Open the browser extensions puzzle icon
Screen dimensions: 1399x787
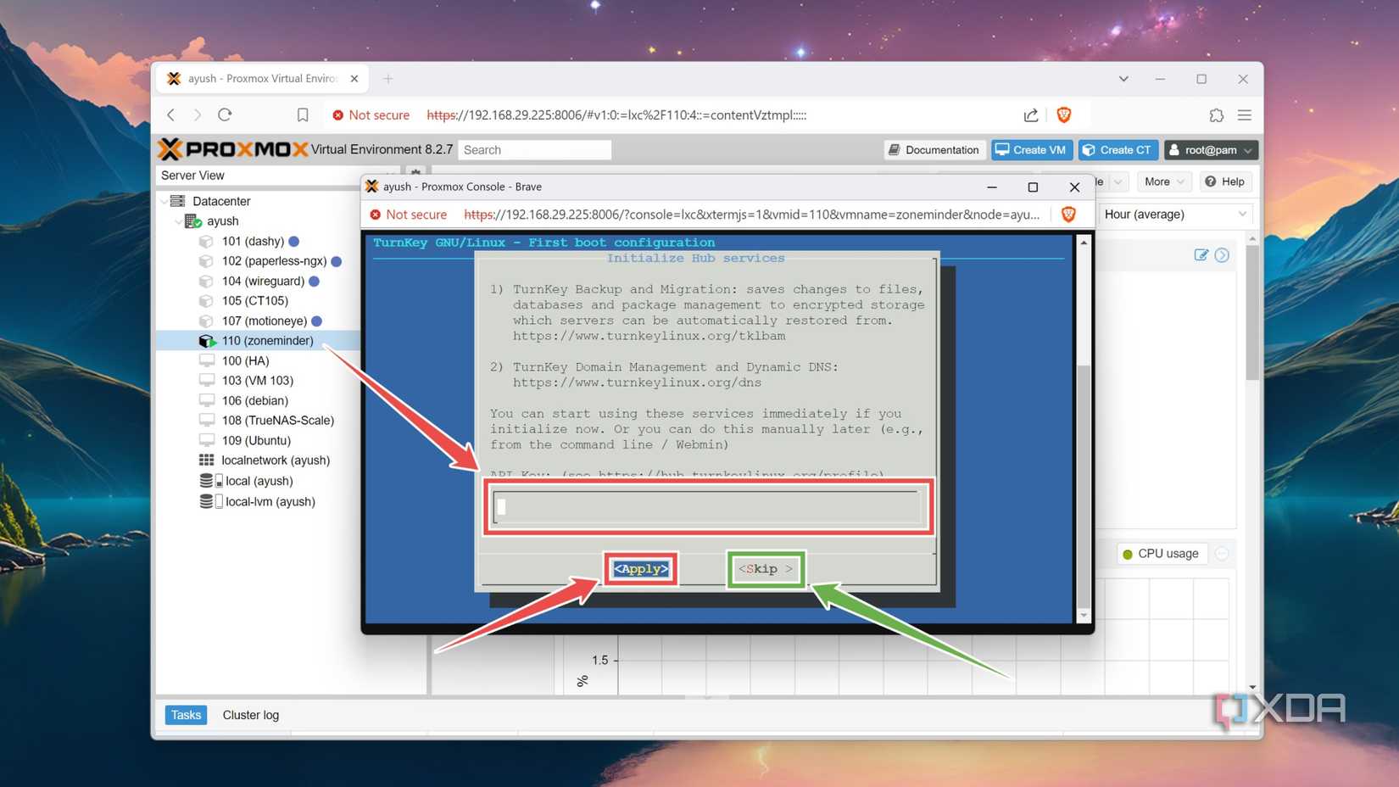[1217, 114]
